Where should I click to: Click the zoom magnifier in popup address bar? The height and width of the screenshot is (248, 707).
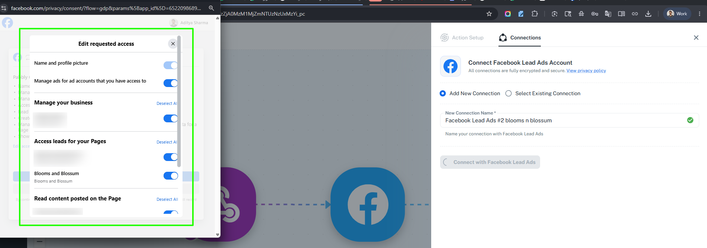click(x=211, y=8)
